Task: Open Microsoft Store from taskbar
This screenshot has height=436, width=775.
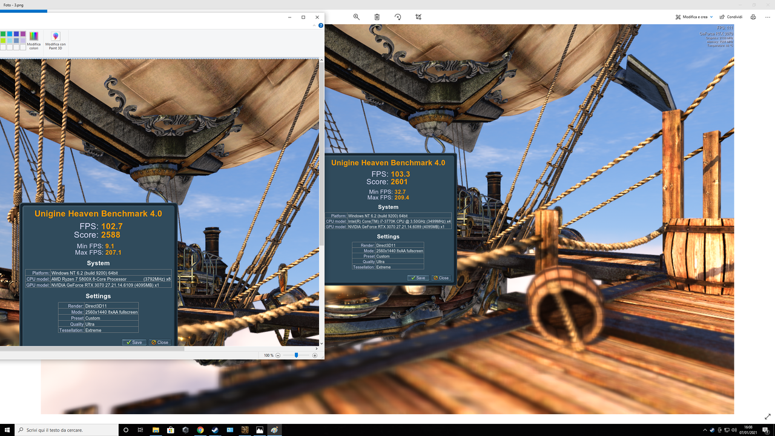Action: [x=170, y=429]
